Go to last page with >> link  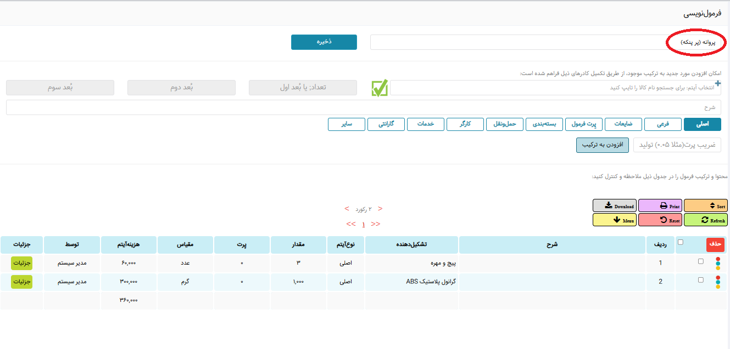pyautogui.click(x=376, y=224)
